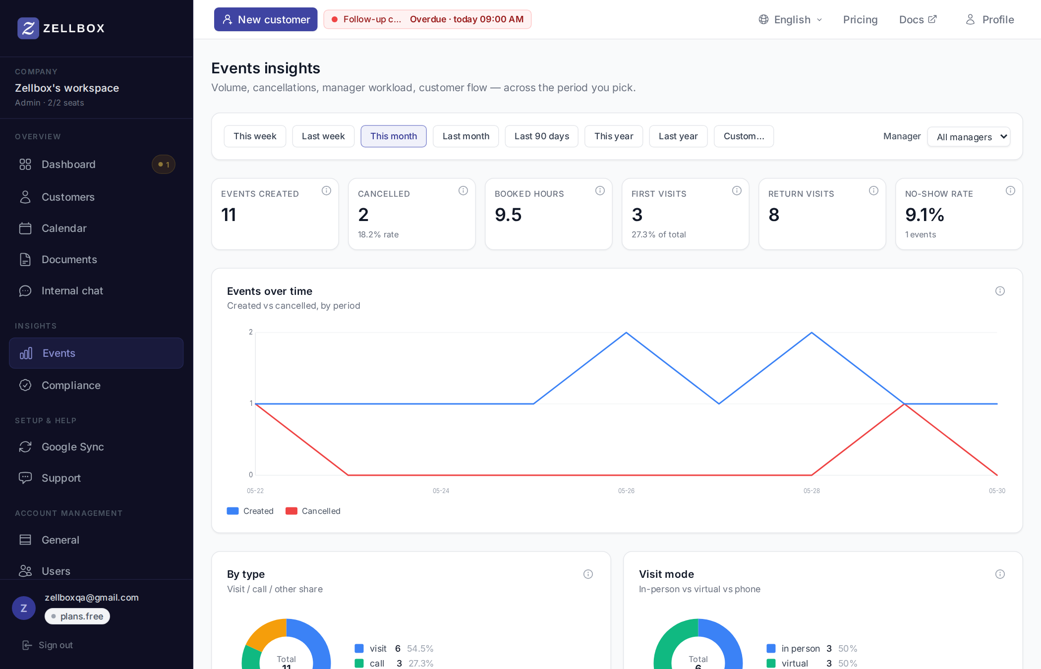Image resolution: width=1041 pixels, height=669 pixels.
Task: Click the New customer button
Action: pos(266,19)
